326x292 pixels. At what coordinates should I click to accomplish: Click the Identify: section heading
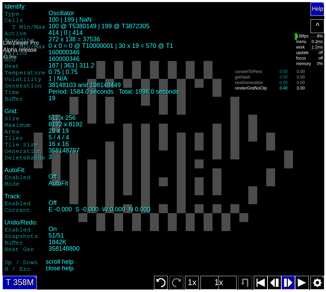coord(15,7)
